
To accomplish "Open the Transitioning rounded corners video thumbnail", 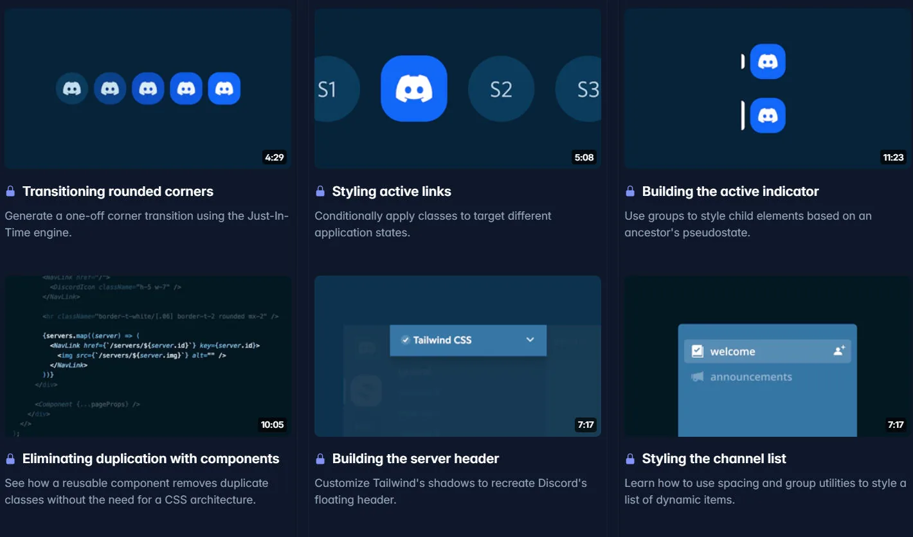I will [148, 89].
